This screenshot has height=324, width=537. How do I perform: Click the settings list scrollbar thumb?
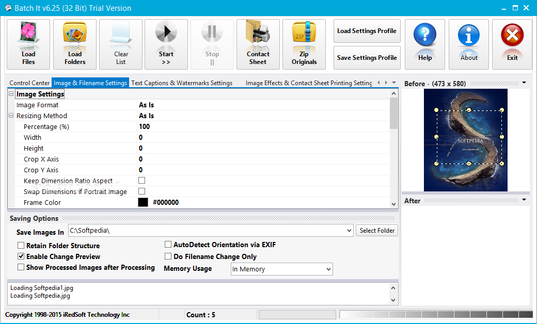[x=393, y=114]
